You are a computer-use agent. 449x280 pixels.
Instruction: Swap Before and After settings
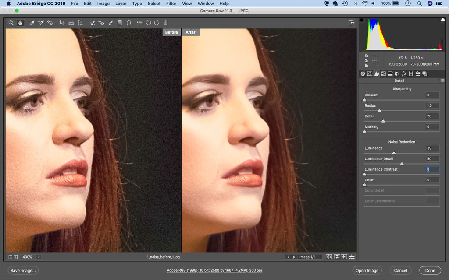click(x=336, y=257)
